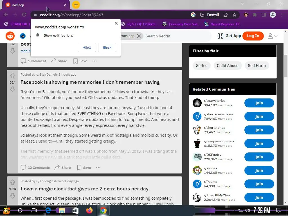
Task: Open the Chrome side panel icon
Action: click(x=264, y=15)
